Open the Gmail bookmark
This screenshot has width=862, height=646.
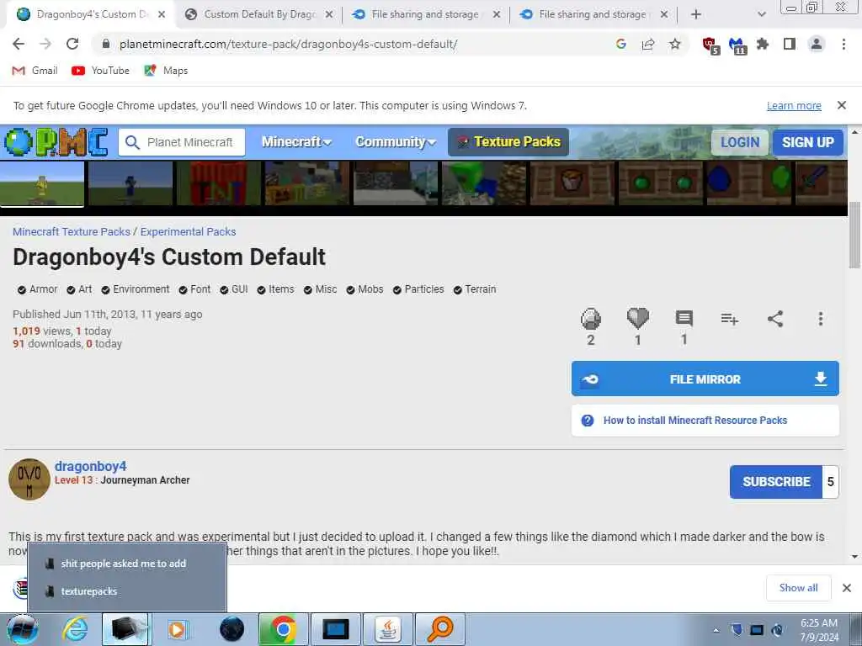(35, 71)
